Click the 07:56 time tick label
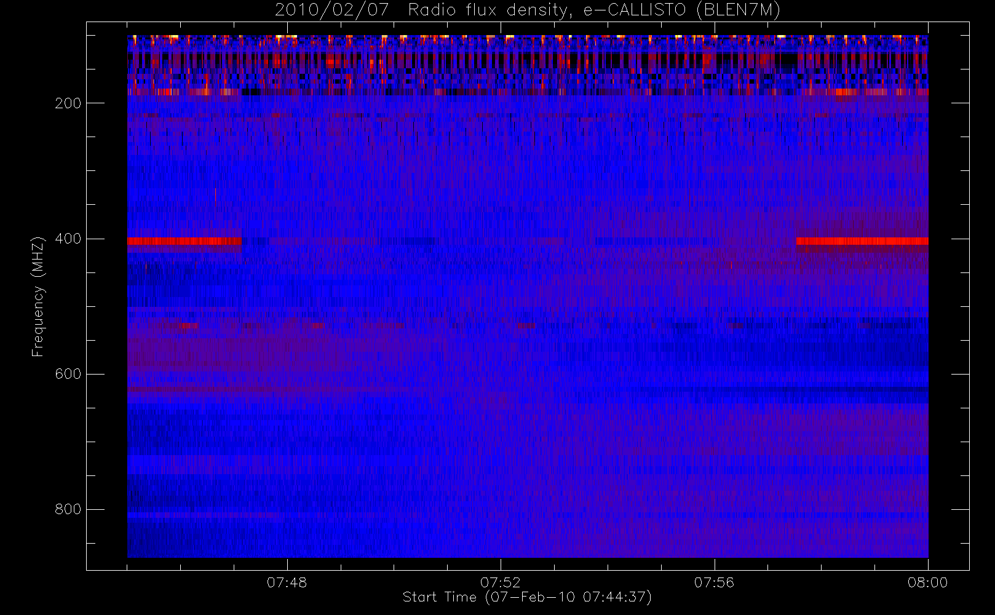This screenshot has height=615, width=995. (x=714, y=582)
